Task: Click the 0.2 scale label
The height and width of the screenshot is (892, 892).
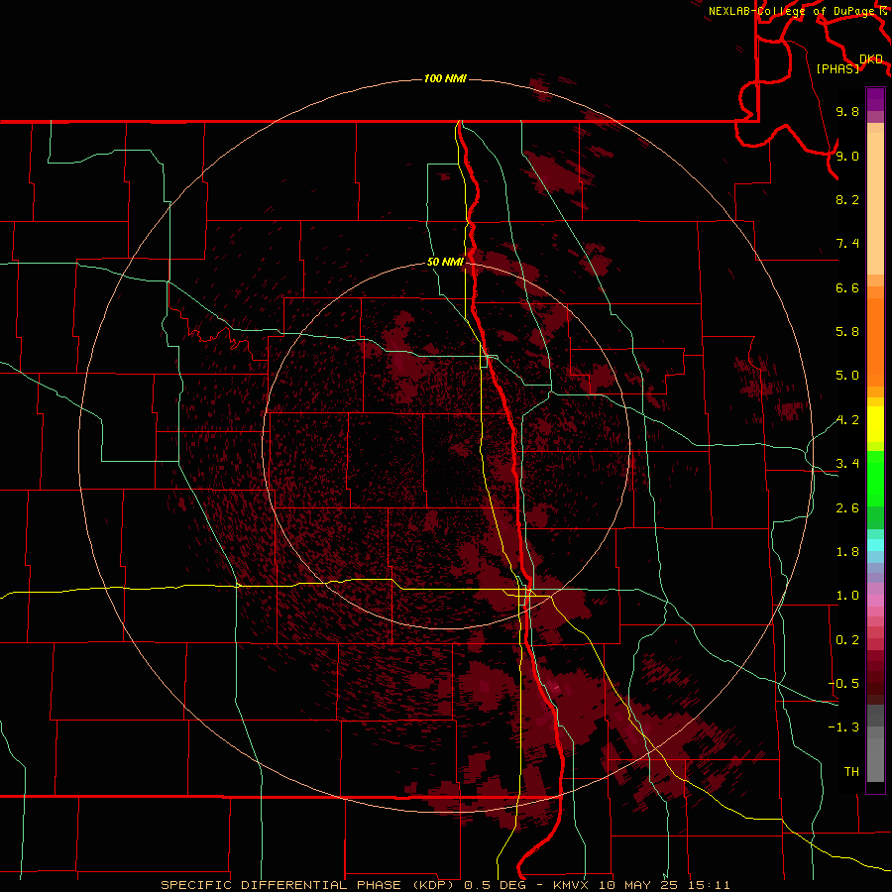Action: (847, 640)
